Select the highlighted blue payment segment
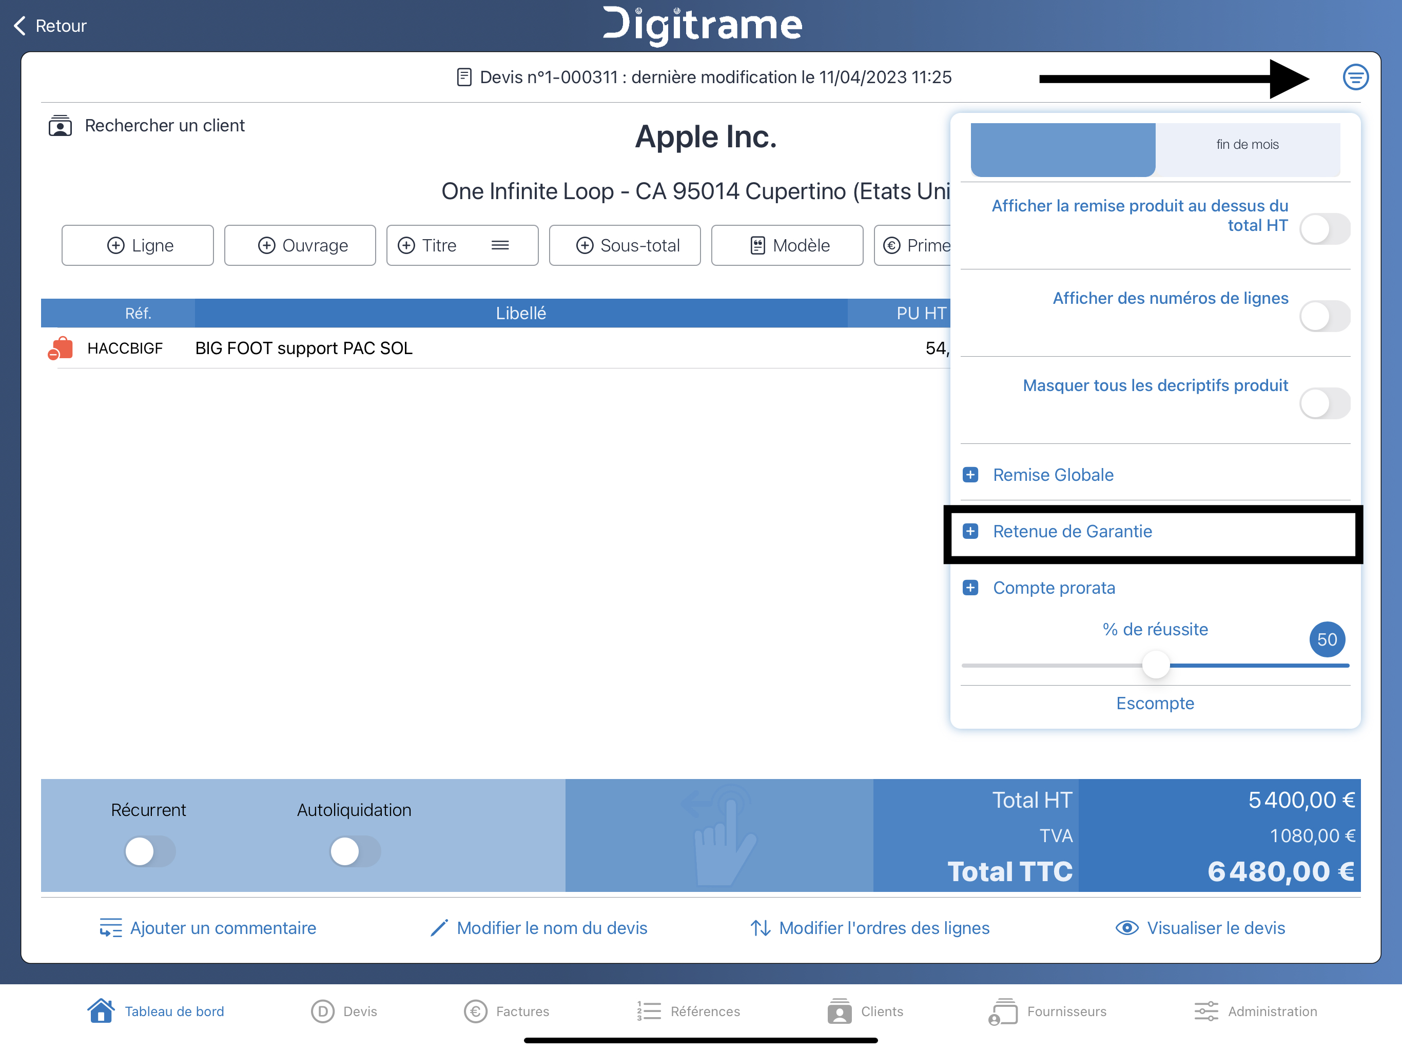This screenshot has height=1051, width=1402. (1063, 150)
